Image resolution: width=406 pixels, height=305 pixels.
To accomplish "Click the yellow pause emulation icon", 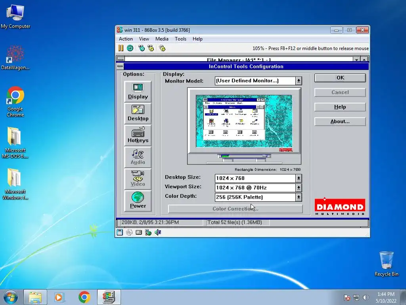I will [121, 48].
